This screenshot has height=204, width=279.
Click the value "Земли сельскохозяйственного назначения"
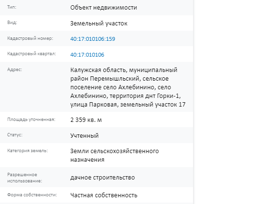point(114,155)
